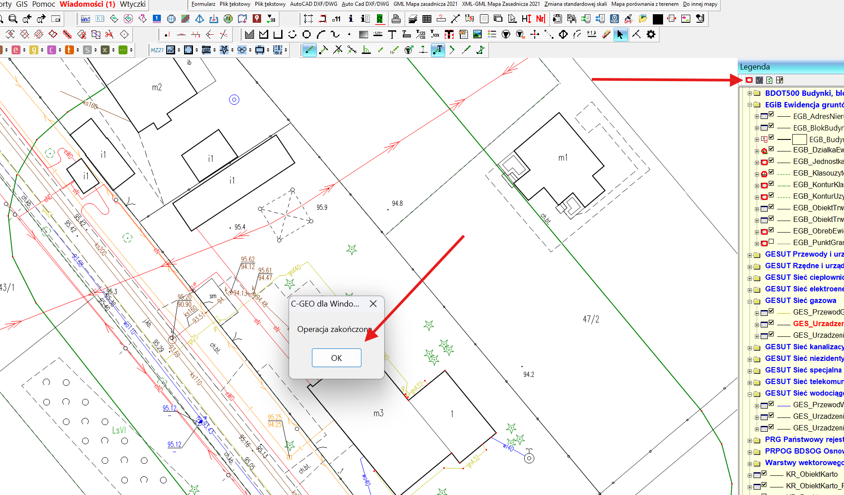Toggle the KR_ObiektKarto layer checkbox

tap(764, 474)
